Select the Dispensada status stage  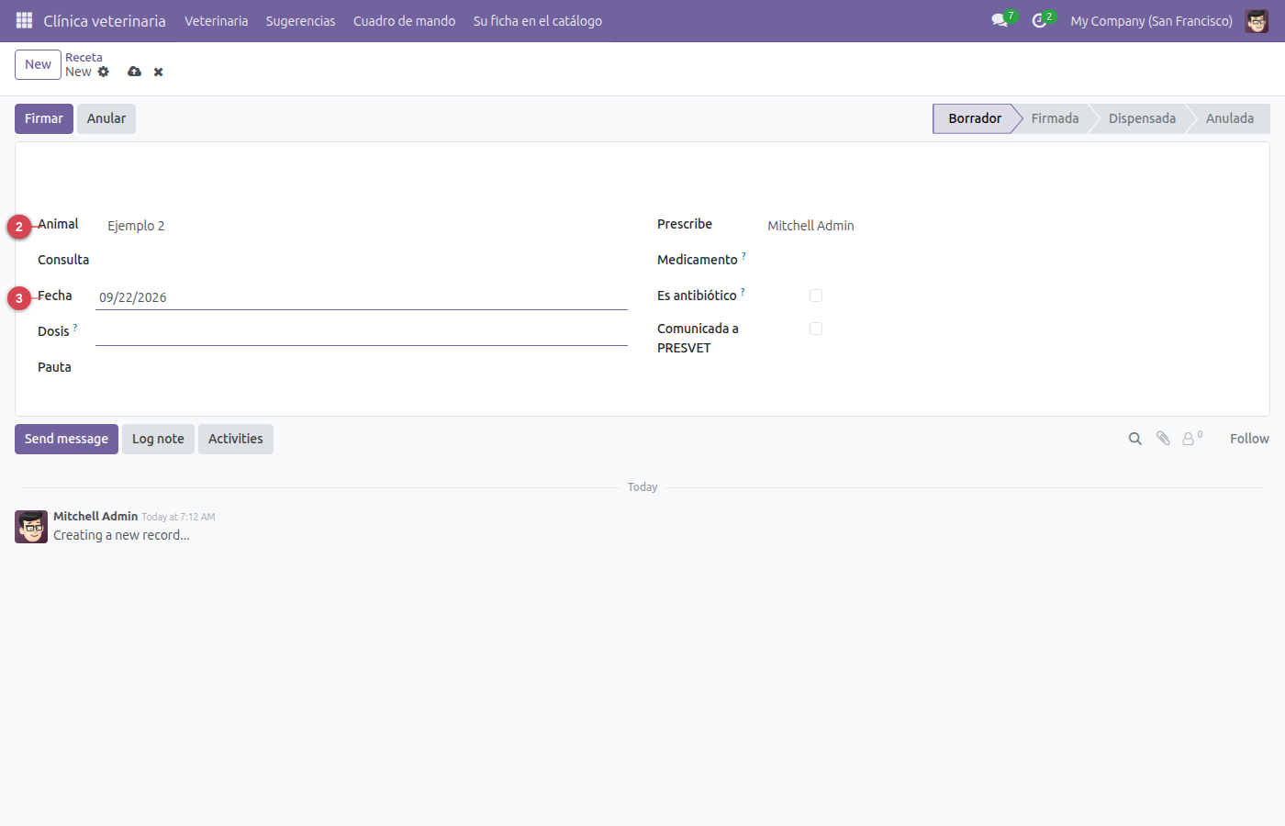pos(1142,118)
